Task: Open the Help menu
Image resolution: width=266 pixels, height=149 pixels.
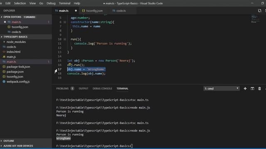Action: (77, 3)
